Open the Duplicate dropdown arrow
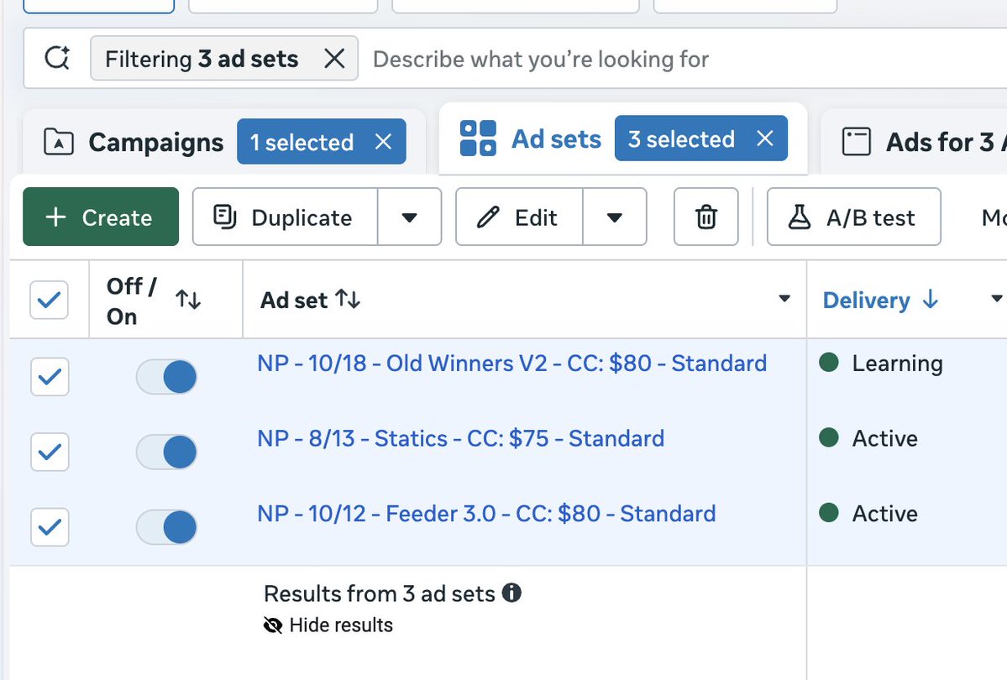Screen dimensions: 1007x680 [409, 217]
